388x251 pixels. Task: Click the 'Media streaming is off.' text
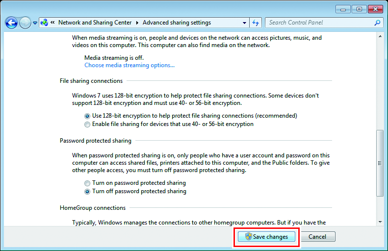pyautogui.click(x=114, y=58)
